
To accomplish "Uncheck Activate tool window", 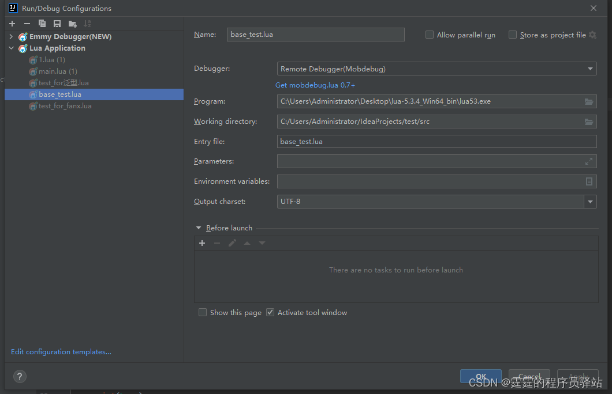I will pos(270,312).
